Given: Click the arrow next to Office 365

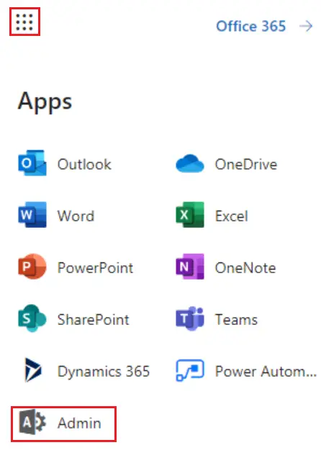Looking at the screenshot, I should pyautogui.click(x=306, y=26).
